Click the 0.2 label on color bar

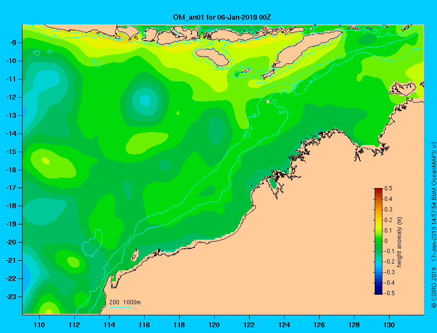coord(388,220)
